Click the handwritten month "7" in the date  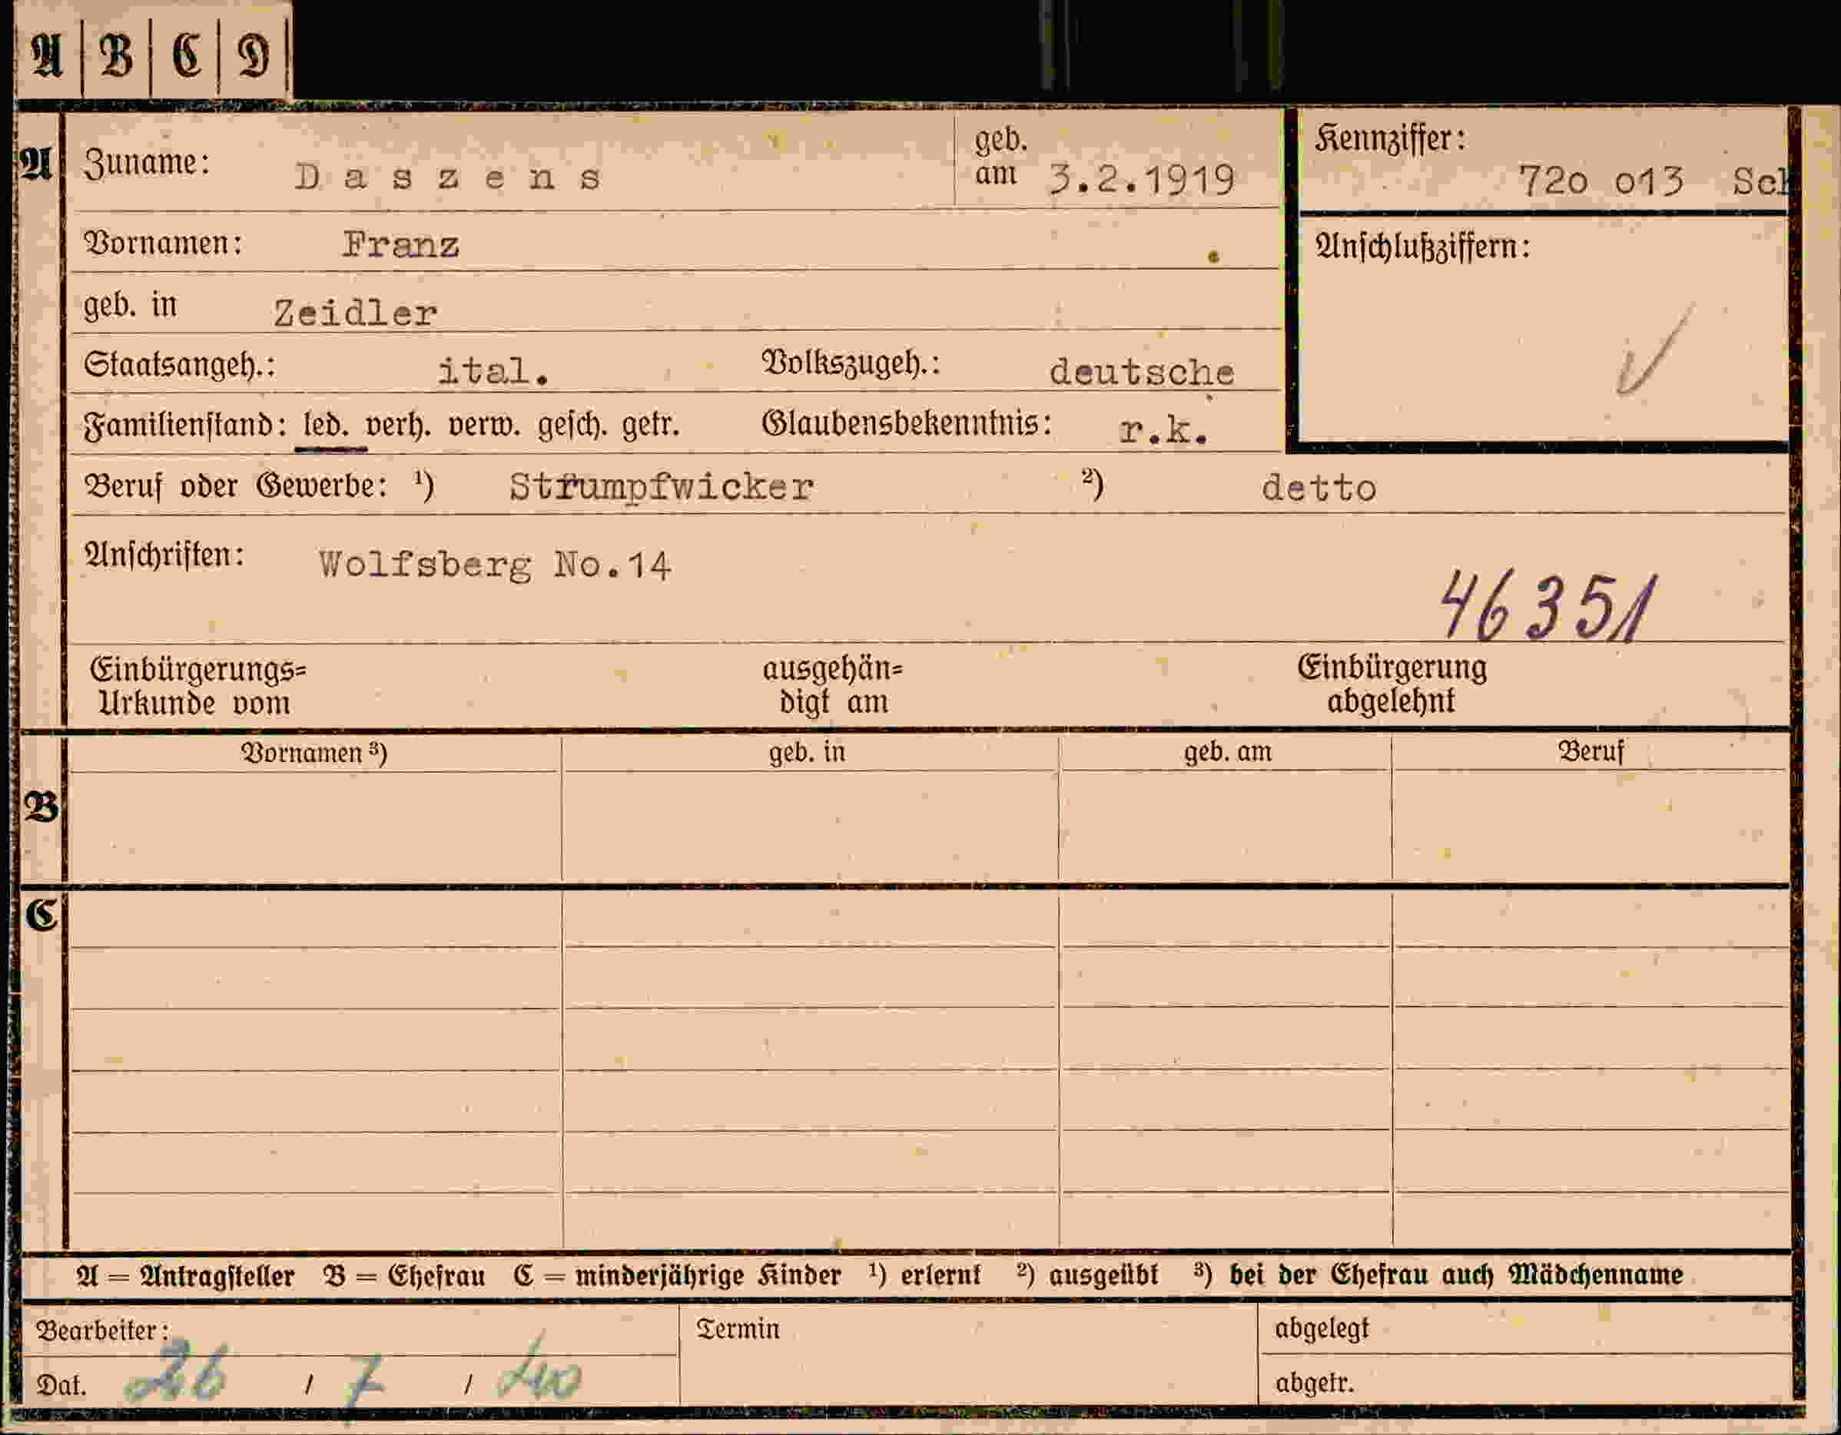364,1380
